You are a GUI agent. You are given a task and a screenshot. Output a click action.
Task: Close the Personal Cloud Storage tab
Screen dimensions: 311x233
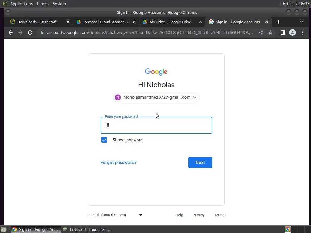point(134,22)
